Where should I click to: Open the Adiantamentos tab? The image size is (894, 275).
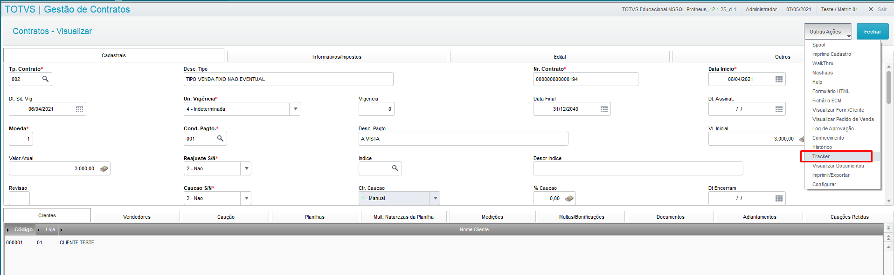click(x=760, y=217)
